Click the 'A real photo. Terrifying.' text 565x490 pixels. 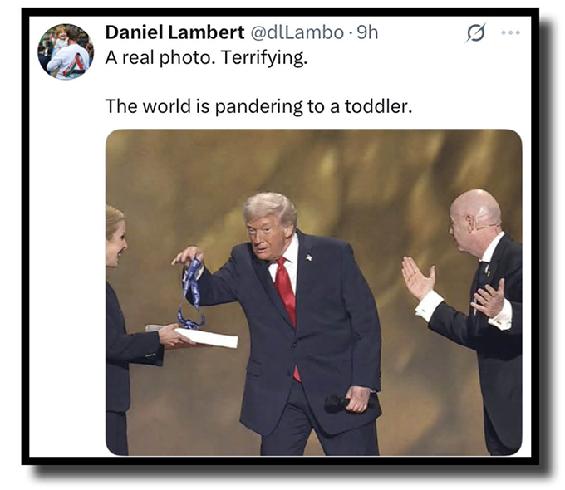pos(206,57)
